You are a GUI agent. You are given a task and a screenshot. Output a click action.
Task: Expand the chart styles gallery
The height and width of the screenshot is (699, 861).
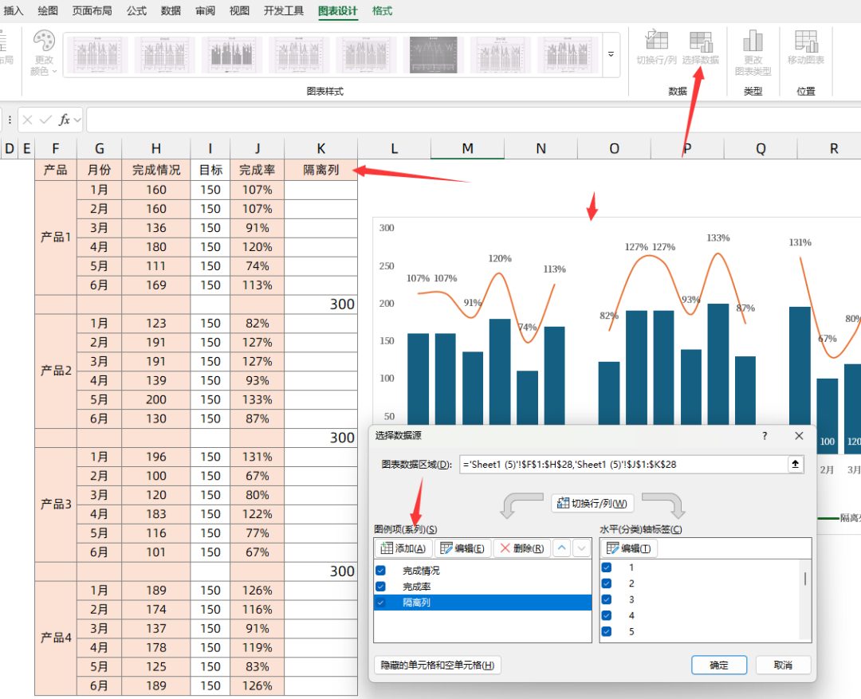coord(611,55)
